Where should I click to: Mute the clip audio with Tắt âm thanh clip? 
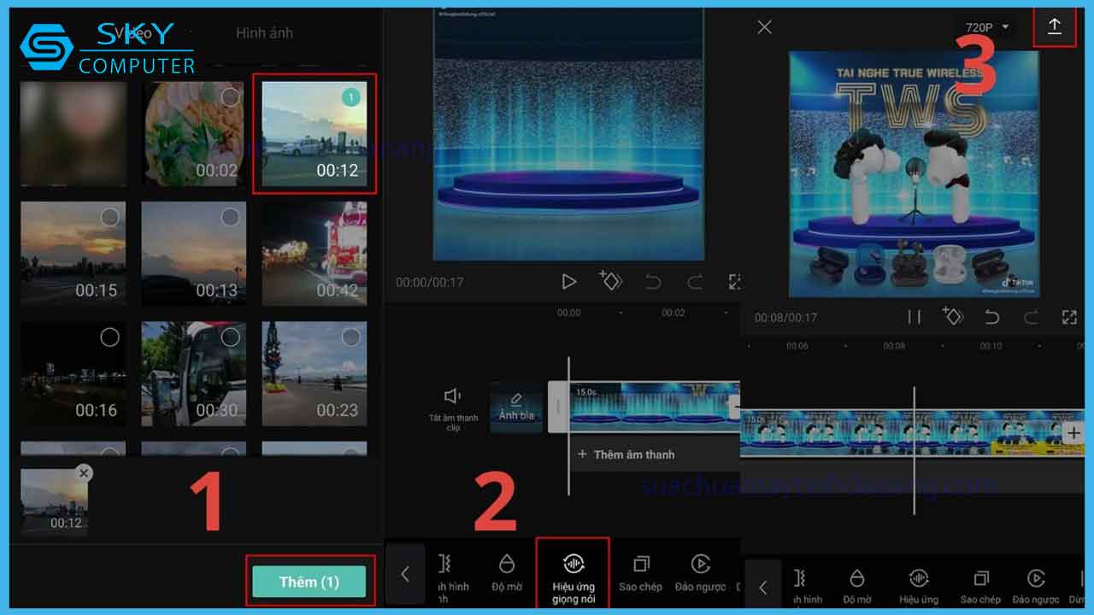(453, 408)
